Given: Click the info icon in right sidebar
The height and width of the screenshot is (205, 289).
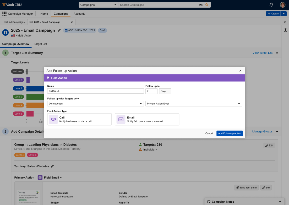Looking at the screenshot, I should pyautogui.click(x=286, y=30).
